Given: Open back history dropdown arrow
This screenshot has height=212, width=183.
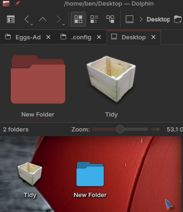Looking at the screenshot, I should pos(31,24).
